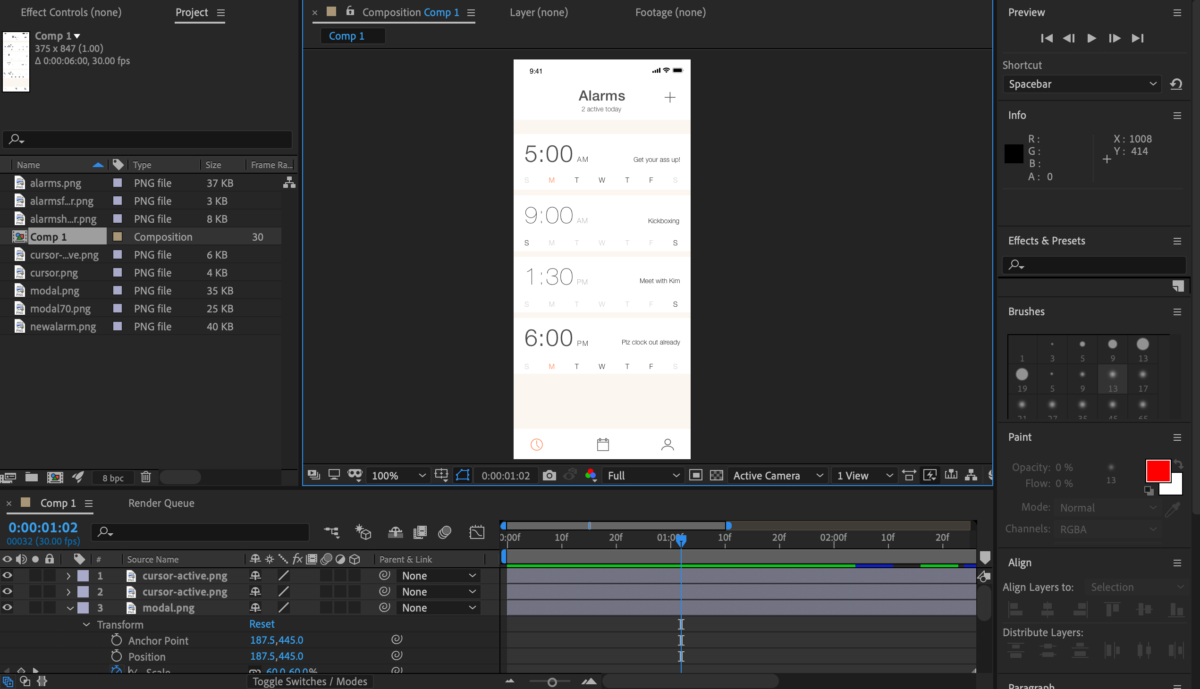Switch foreground and background paint colors
The height and width of the screenshot is (689, 1200).
(x=1178, y=464)
